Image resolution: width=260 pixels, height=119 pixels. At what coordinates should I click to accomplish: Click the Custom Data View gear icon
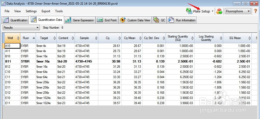point(123,20)
